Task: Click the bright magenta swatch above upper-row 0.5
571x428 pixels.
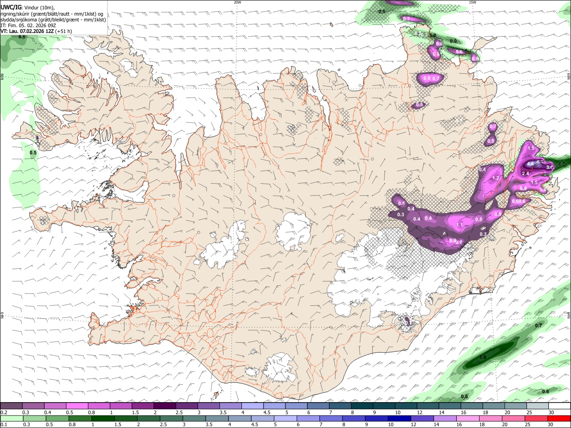Action: pos(77,406)
